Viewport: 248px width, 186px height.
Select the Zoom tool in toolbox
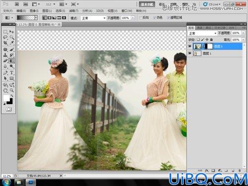coord(11,90)
